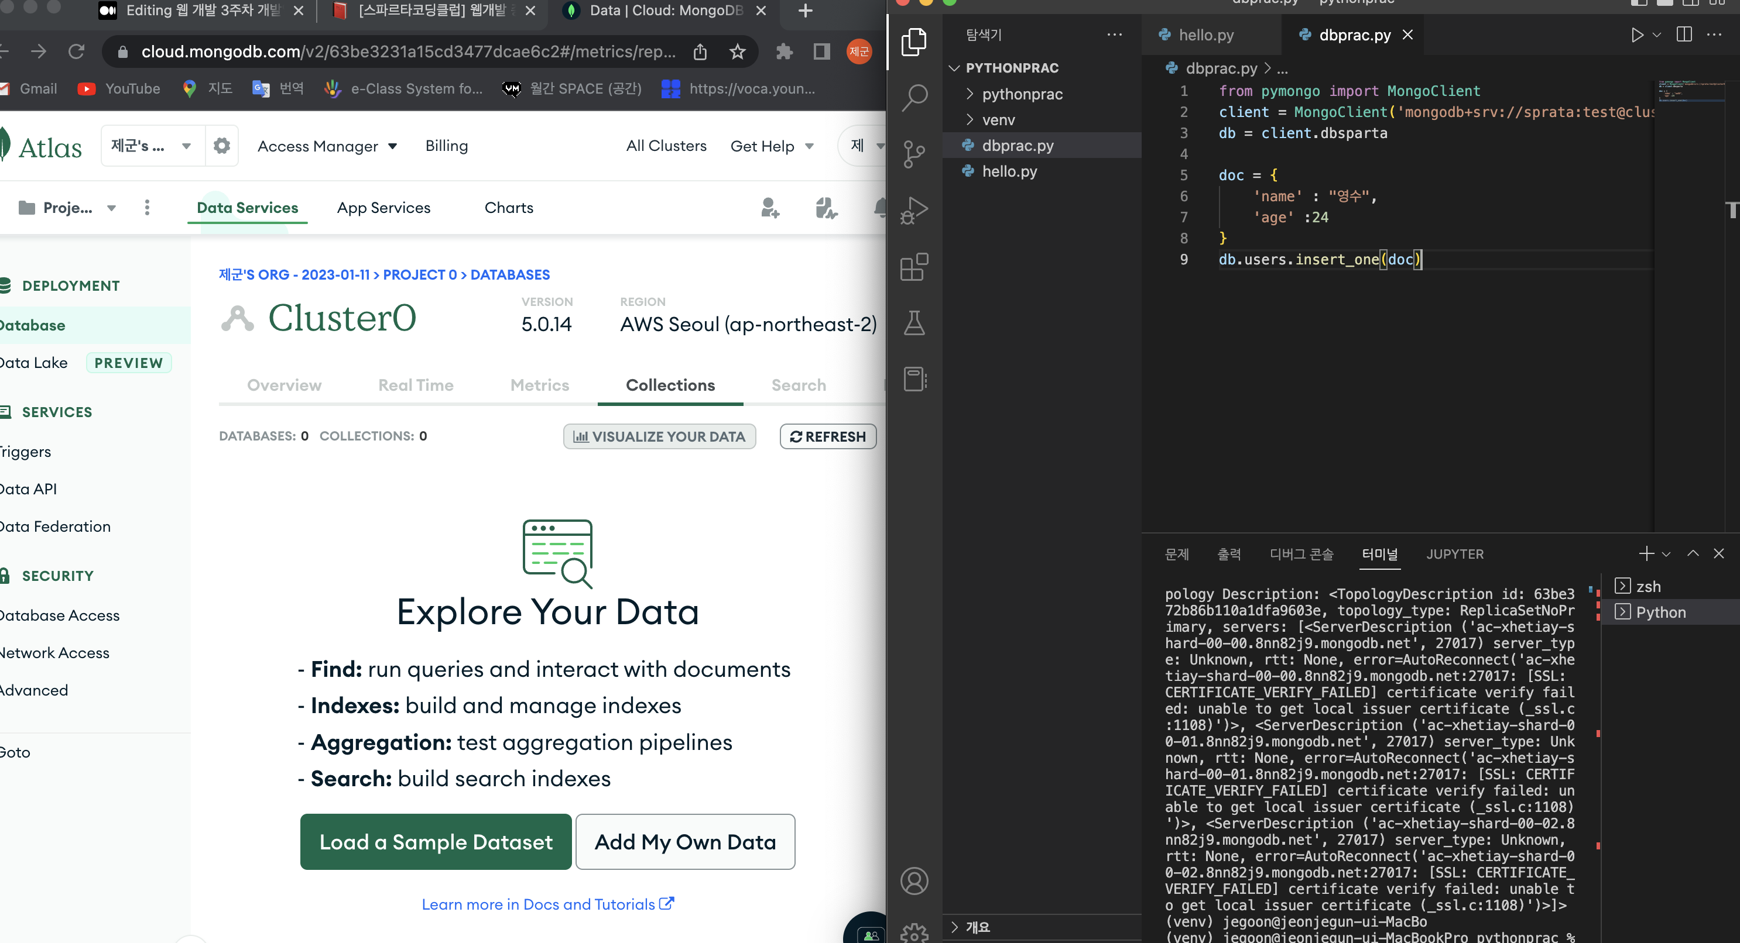This screenshot has height=943, width=1740.
Task: Reload the MongoDB Atlas page
Action: click(x=76, y=51)
